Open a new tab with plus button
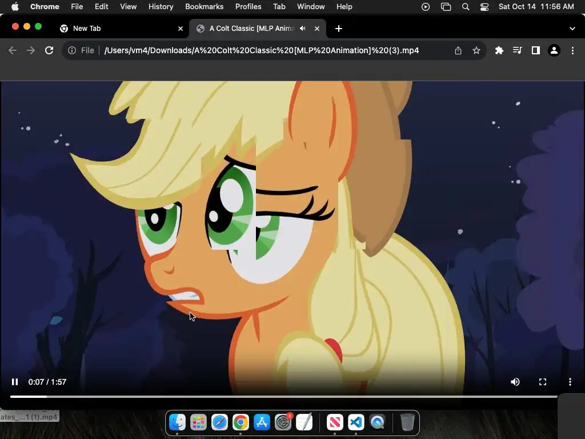Screen dimensions: 585x439 click(x=338, y=29)
